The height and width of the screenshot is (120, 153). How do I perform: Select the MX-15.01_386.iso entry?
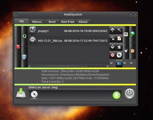coord(68,41)
